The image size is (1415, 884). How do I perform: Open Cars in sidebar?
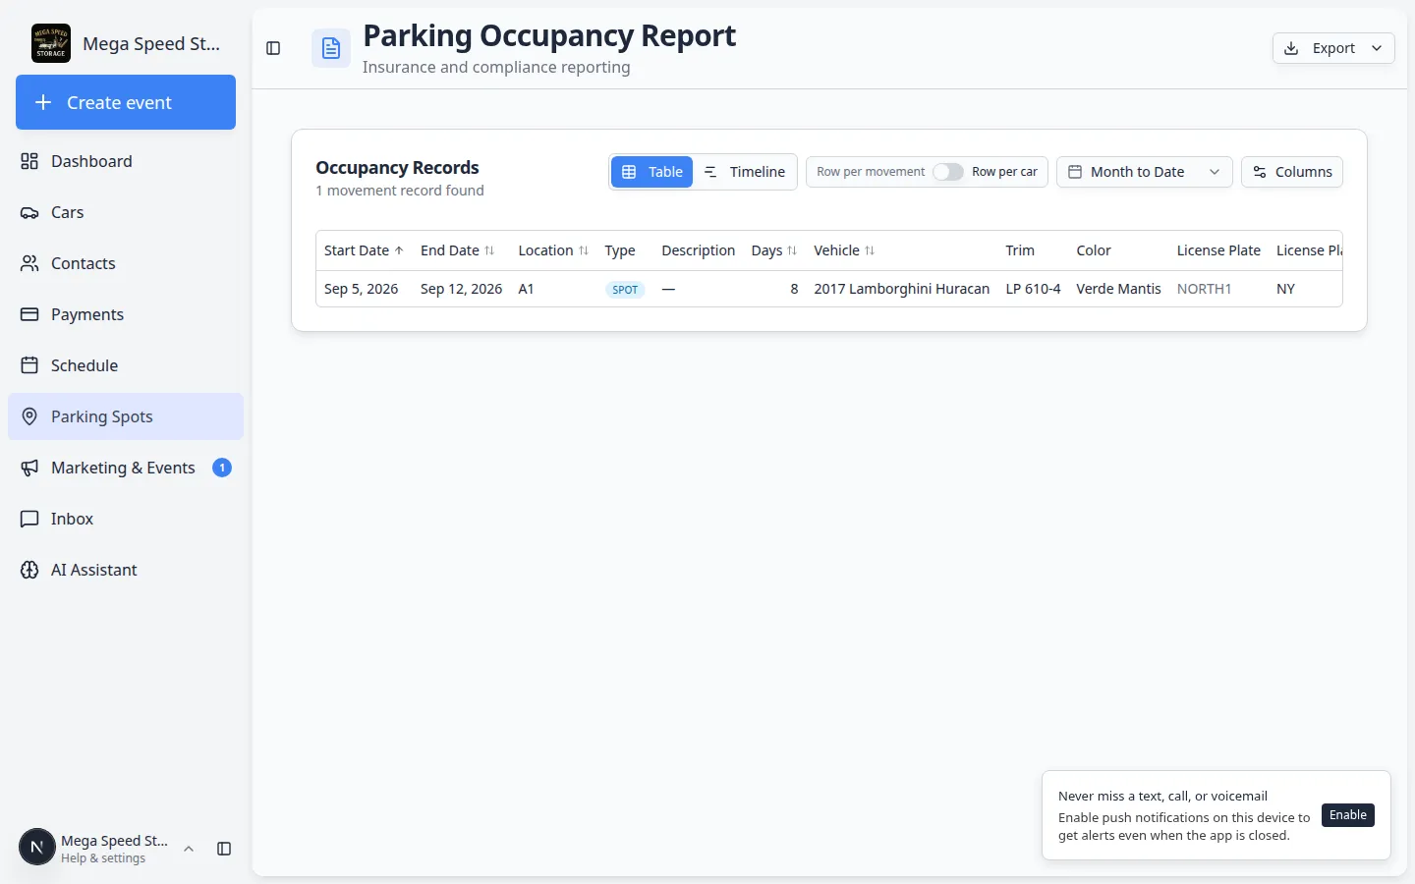point(126,212)
